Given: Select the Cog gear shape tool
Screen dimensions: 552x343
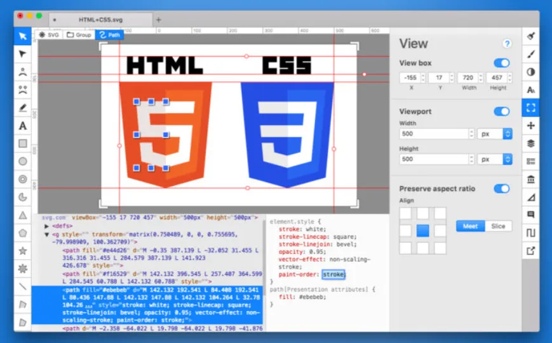Looking at the screenshot, I should (x=22, y=269).
